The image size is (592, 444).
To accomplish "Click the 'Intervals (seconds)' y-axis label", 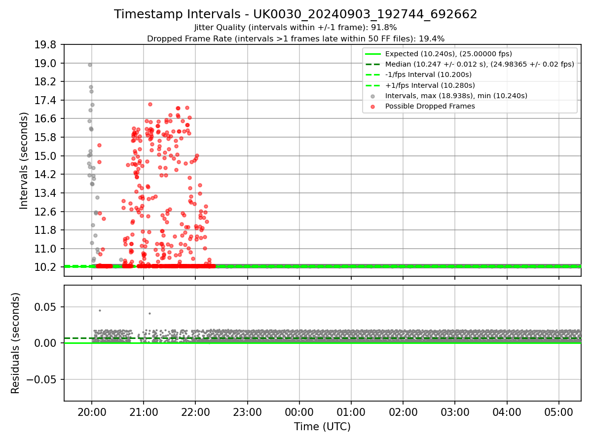I will 24,160.
